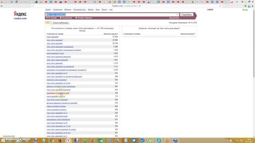Open the 'Деньги' top link

pyautogui.click(x=104, y=10)
